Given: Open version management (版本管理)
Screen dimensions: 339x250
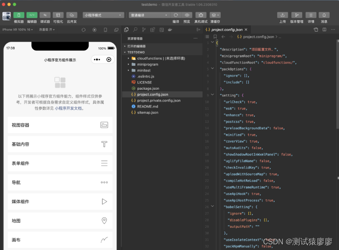Looking at the screenshot, I should tap(297, 15).
